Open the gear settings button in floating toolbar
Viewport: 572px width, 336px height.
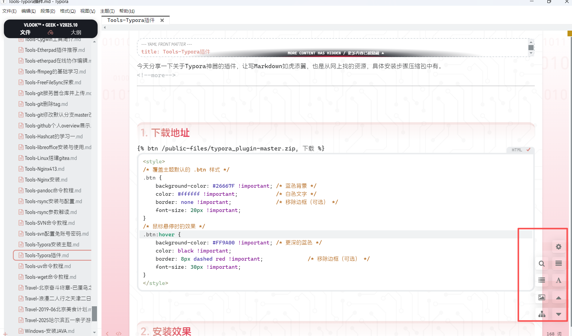[x=558, y=247]
